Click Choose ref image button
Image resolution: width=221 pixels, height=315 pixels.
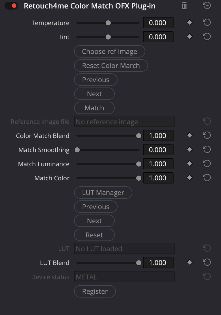[109, 51]
